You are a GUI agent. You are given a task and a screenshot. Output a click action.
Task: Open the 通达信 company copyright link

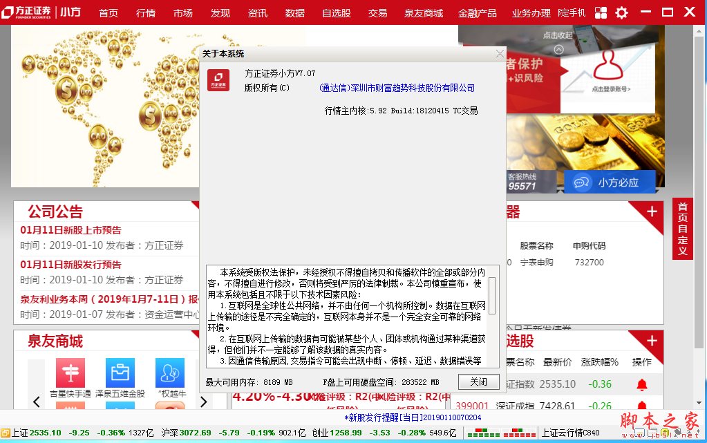coord(397,88)
